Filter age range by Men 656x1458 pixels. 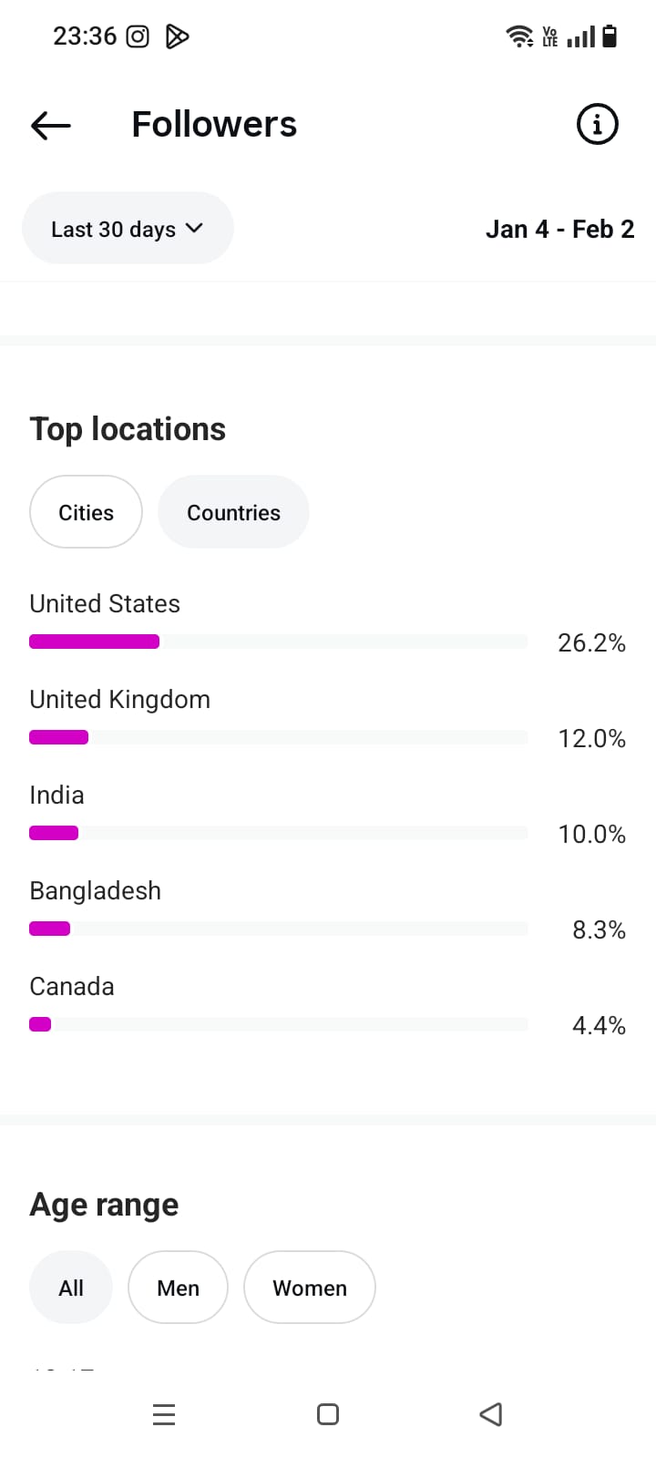(x=178, y=1288)
